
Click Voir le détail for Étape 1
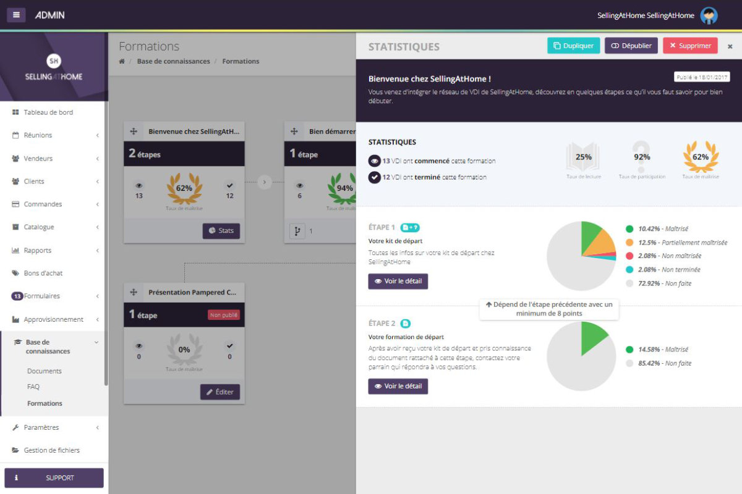click(x=398, y=282)
